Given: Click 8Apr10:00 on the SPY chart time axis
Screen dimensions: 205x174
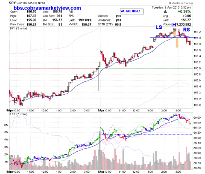Looking at the screenshot, I should click(x=13, y=111).
